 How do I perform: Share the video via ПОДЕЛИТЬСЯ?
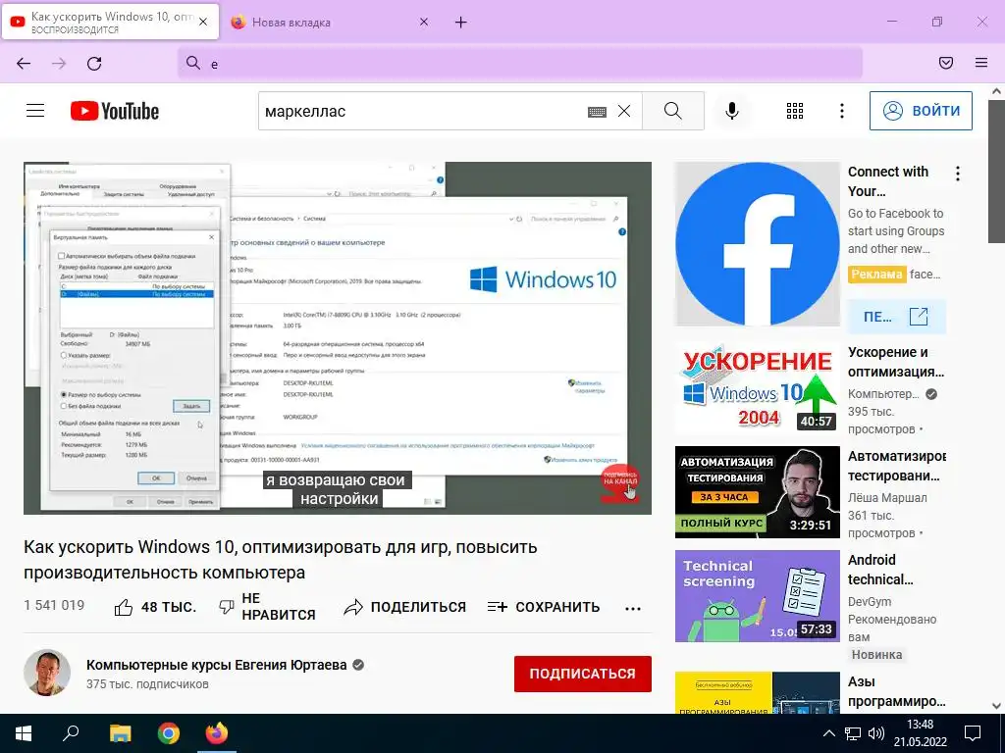[x=404, y=607]
